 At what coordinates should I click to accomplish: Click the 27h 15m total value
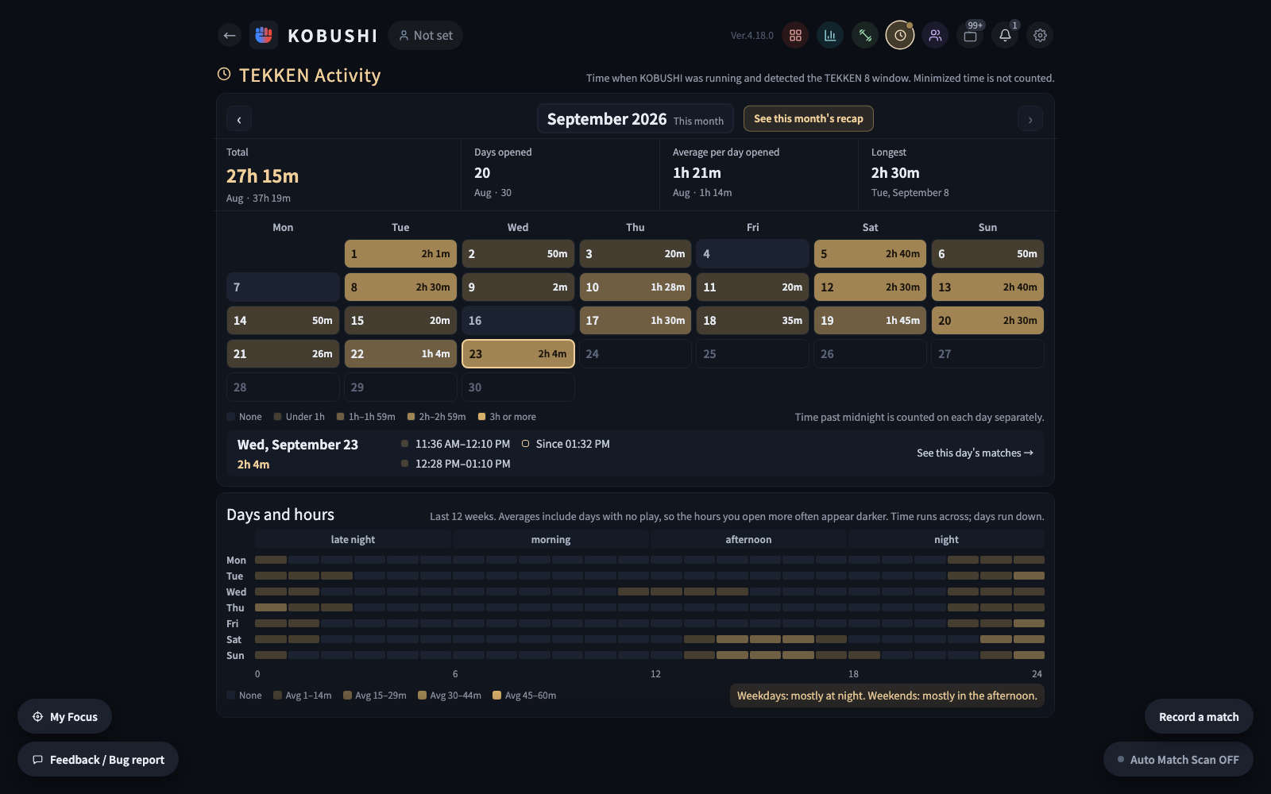[262, 175]
